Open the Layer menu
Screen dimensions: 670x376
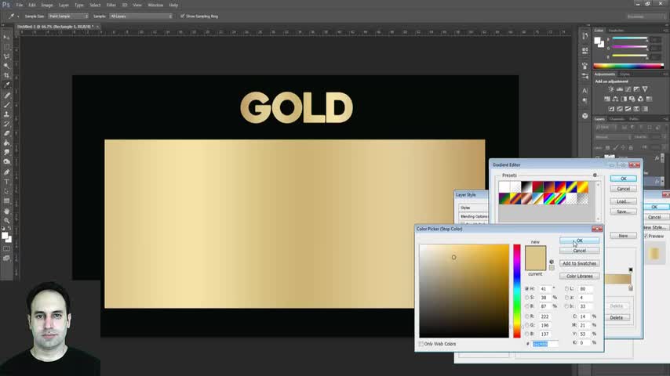pos(64,5)
